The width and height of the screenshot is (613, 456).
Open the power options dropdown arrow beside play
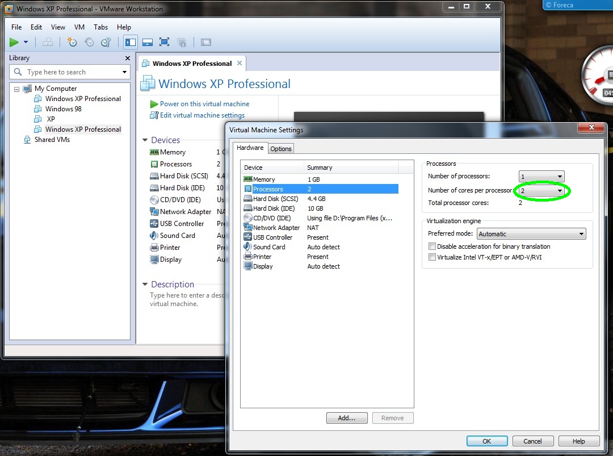(26, 42)
